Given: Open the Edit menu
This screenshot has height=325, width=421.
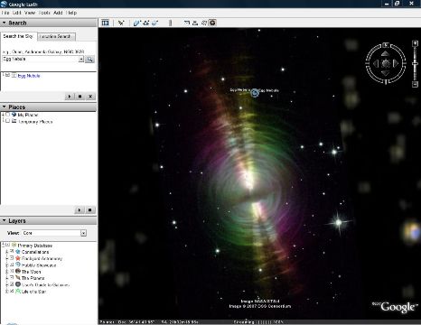Looking at the screenshot, I should (x=17, y=13).
